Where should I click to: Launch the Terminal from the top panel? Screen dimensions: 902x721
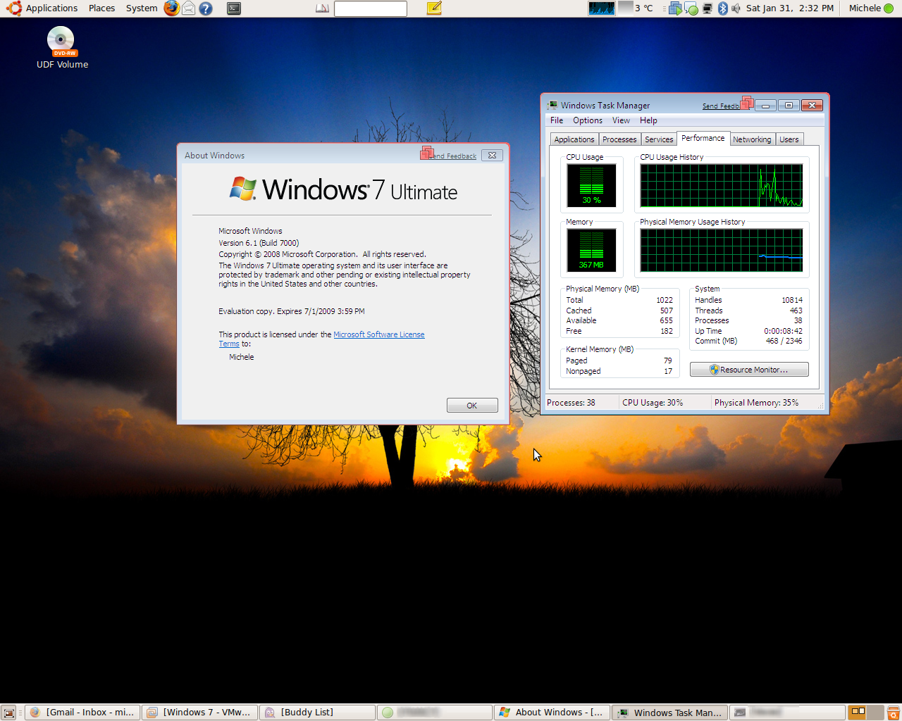pyautogui.click(x=234, y=8)
